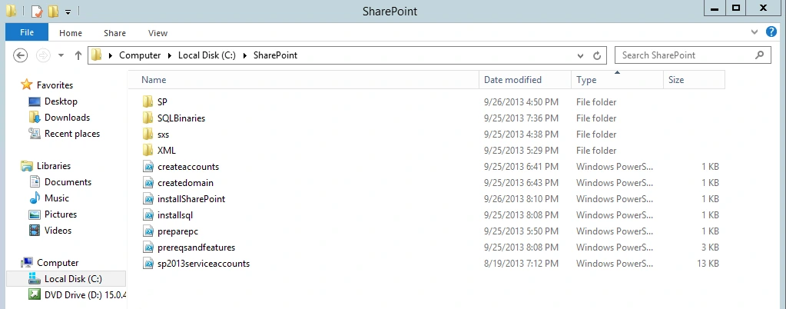Expand the ribbon with the chevron
Screen dimensions: 786x309
(755, 32)
